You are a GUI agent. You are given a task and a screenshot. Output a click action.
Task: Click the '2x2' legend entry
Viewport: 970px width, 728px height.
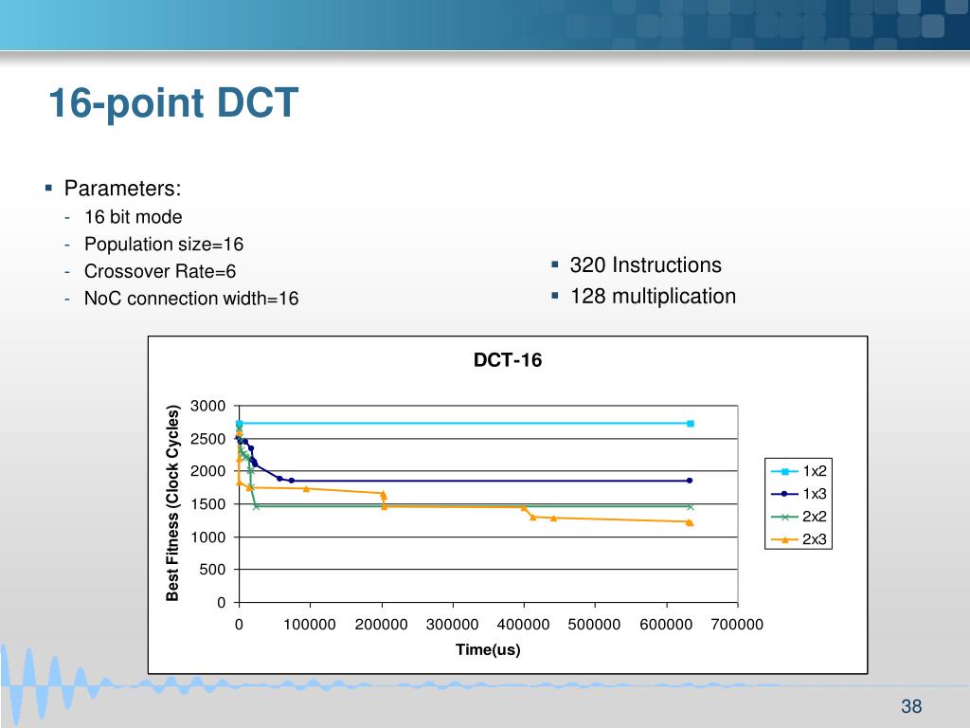(x=799, y=517)
